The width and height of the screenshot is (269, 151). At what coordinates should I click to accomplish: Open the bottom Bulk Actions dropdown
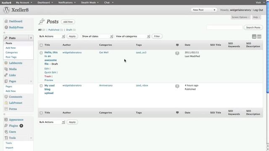[x=51, y=122]
